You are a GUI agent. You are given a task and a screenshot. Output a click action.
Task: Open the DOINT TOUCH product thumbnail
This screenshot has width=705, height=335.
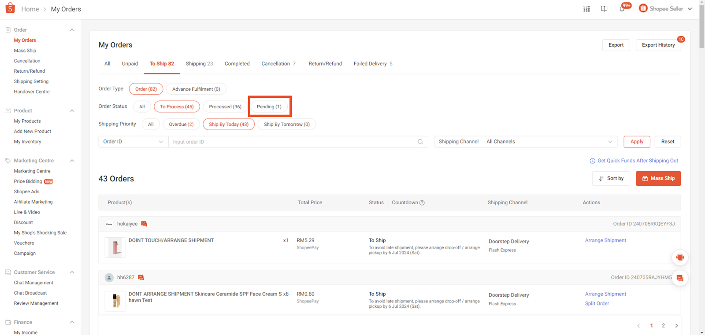point(115,248)
